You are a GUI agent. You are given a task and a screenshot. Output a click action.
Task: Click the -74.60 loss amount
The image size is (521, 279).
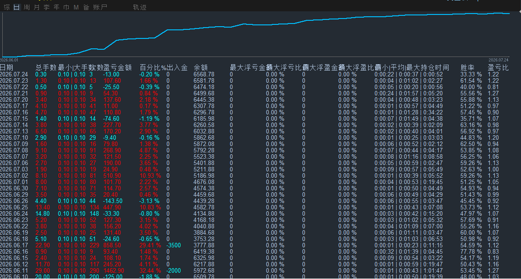[x=111, y=118]
